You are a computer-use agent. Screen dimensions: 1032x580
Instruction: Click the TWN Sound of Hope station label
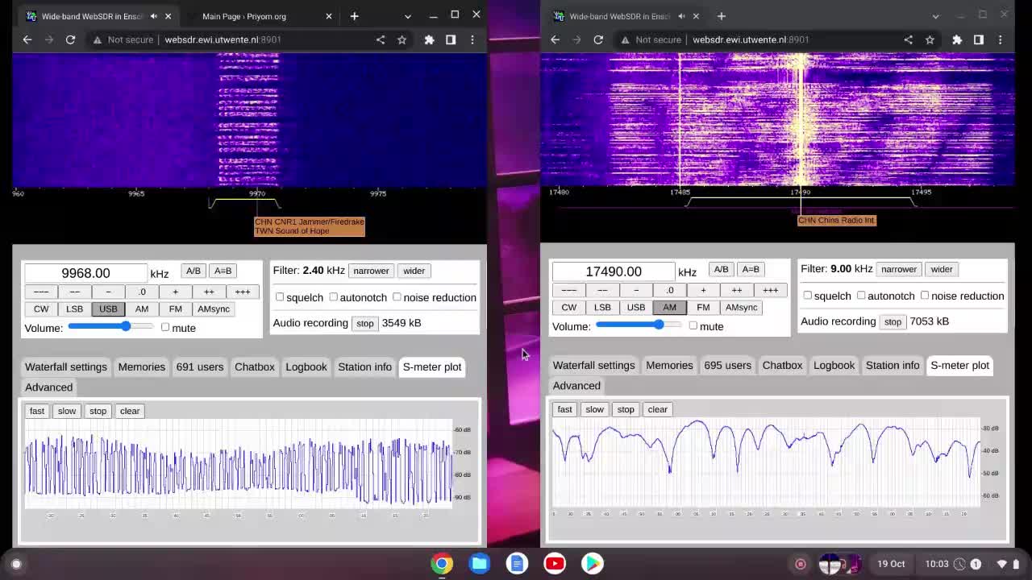tap(292, 231)
